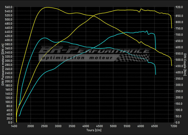The width and height of the screenshot is (188, 135).
Task: Click the yellow torque curve peak near 2500 rpm
Action: click(x=47, y=7)
